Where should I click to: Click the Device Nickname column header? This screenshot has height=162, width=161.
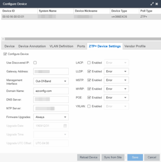92,11
